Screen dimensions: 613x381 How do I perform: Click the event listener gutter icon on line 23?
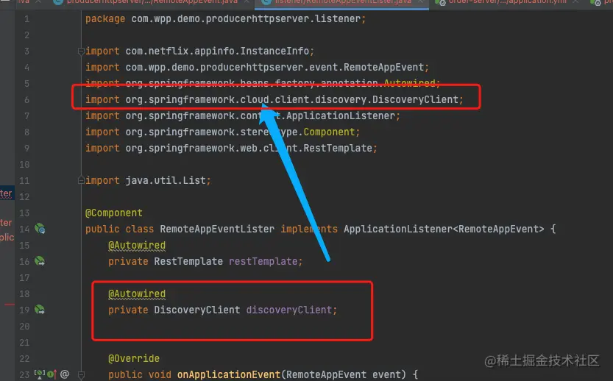(x=40, y=374)
